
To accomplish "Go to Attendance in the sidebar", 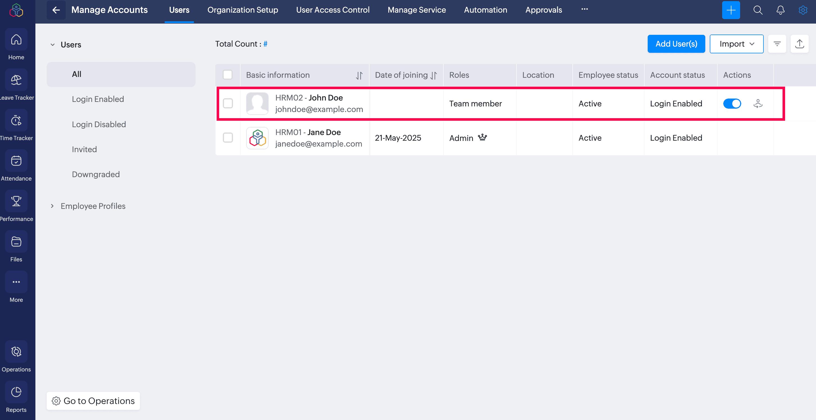I will 16,161.
